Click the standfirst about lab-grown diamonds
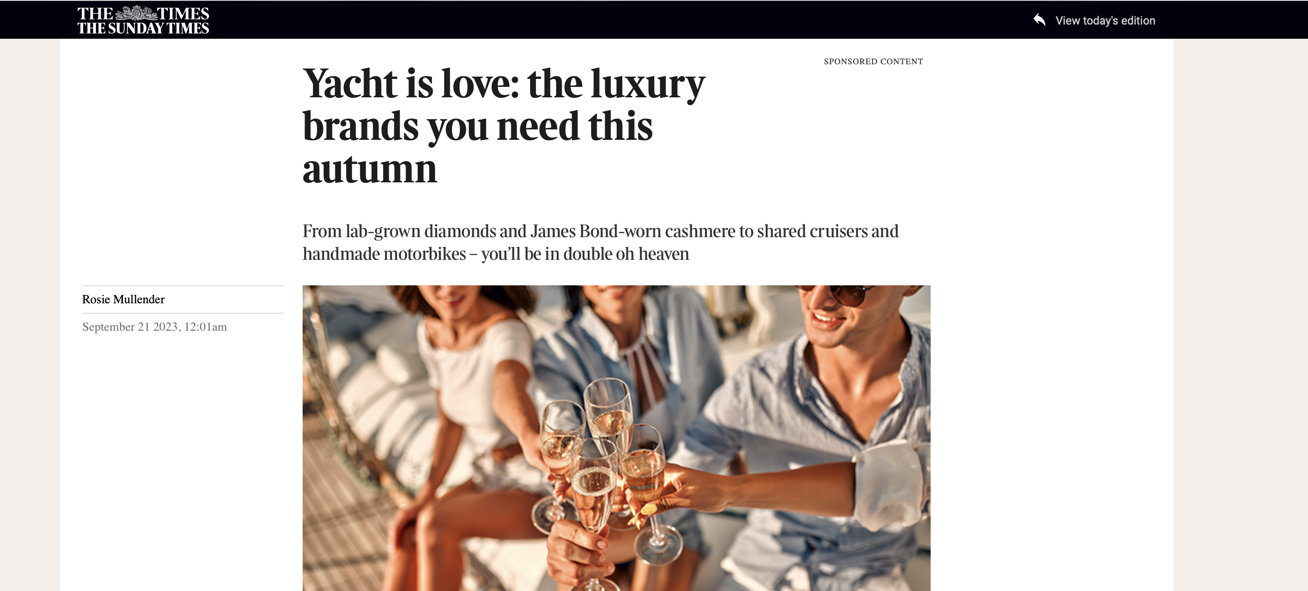The height and width of the screenshot is (591, 1308). [x=601, y=242]
